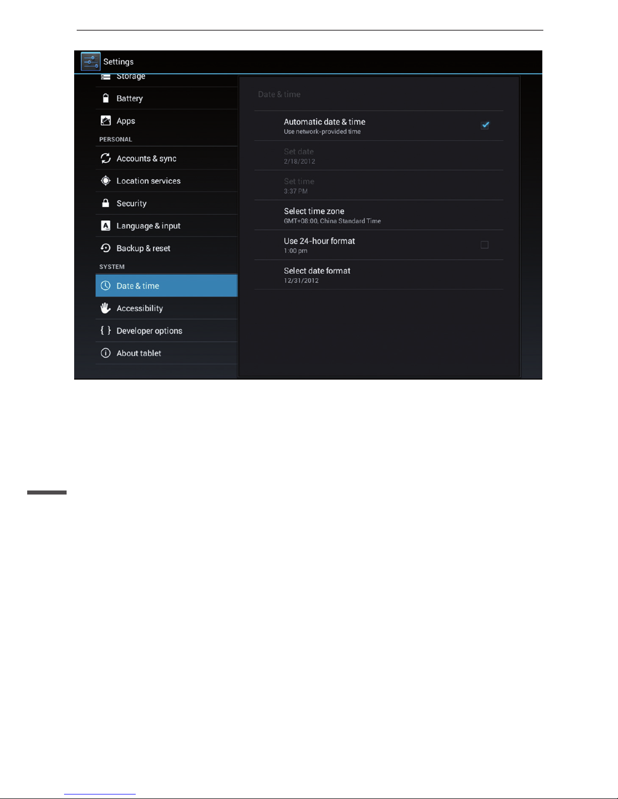The width and height of the screenshot is (618, 799).
Task: Click the Date & time clock icon
Action: click(x=105, y=286)
